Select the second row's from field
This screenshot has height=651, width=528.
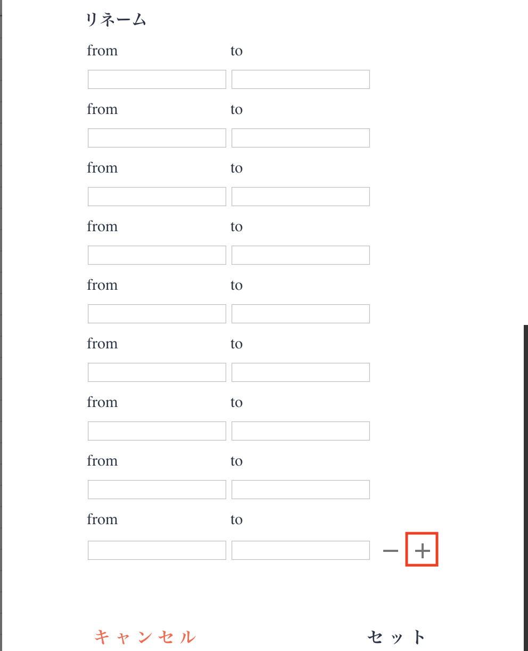click(x=157, y=138)
